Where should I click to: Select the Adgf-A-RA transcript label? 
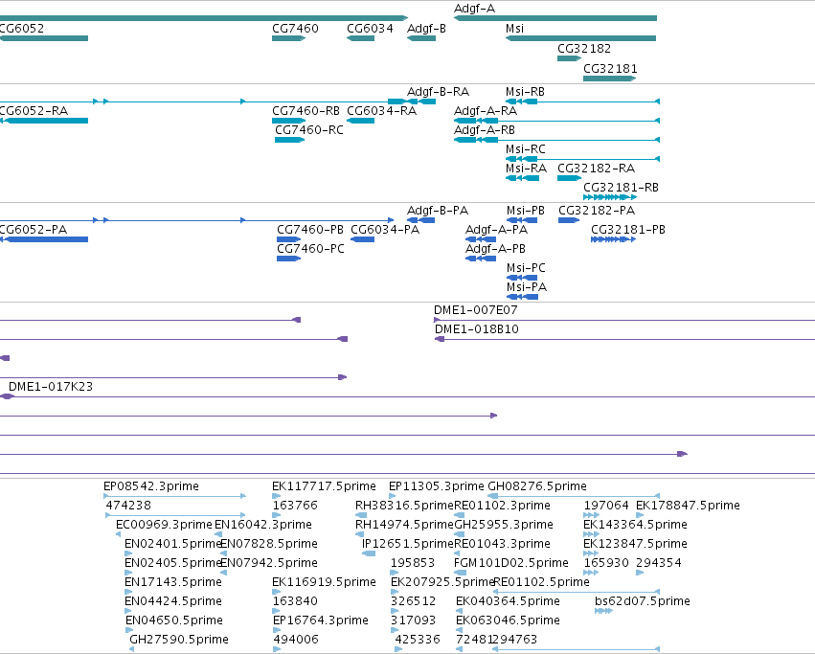click(486, 111)
